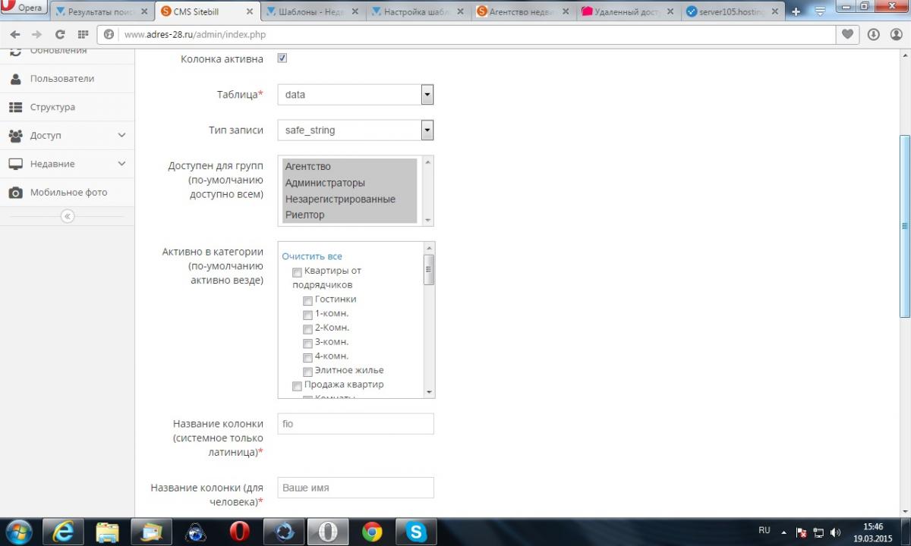Click the volume speaker tray icon
This screenshot has width=911, height=546.
click(x=836, y=532)
